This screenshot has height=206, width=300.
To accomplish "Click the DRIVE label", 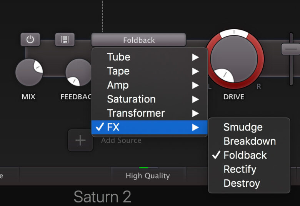I will [234, 97].
